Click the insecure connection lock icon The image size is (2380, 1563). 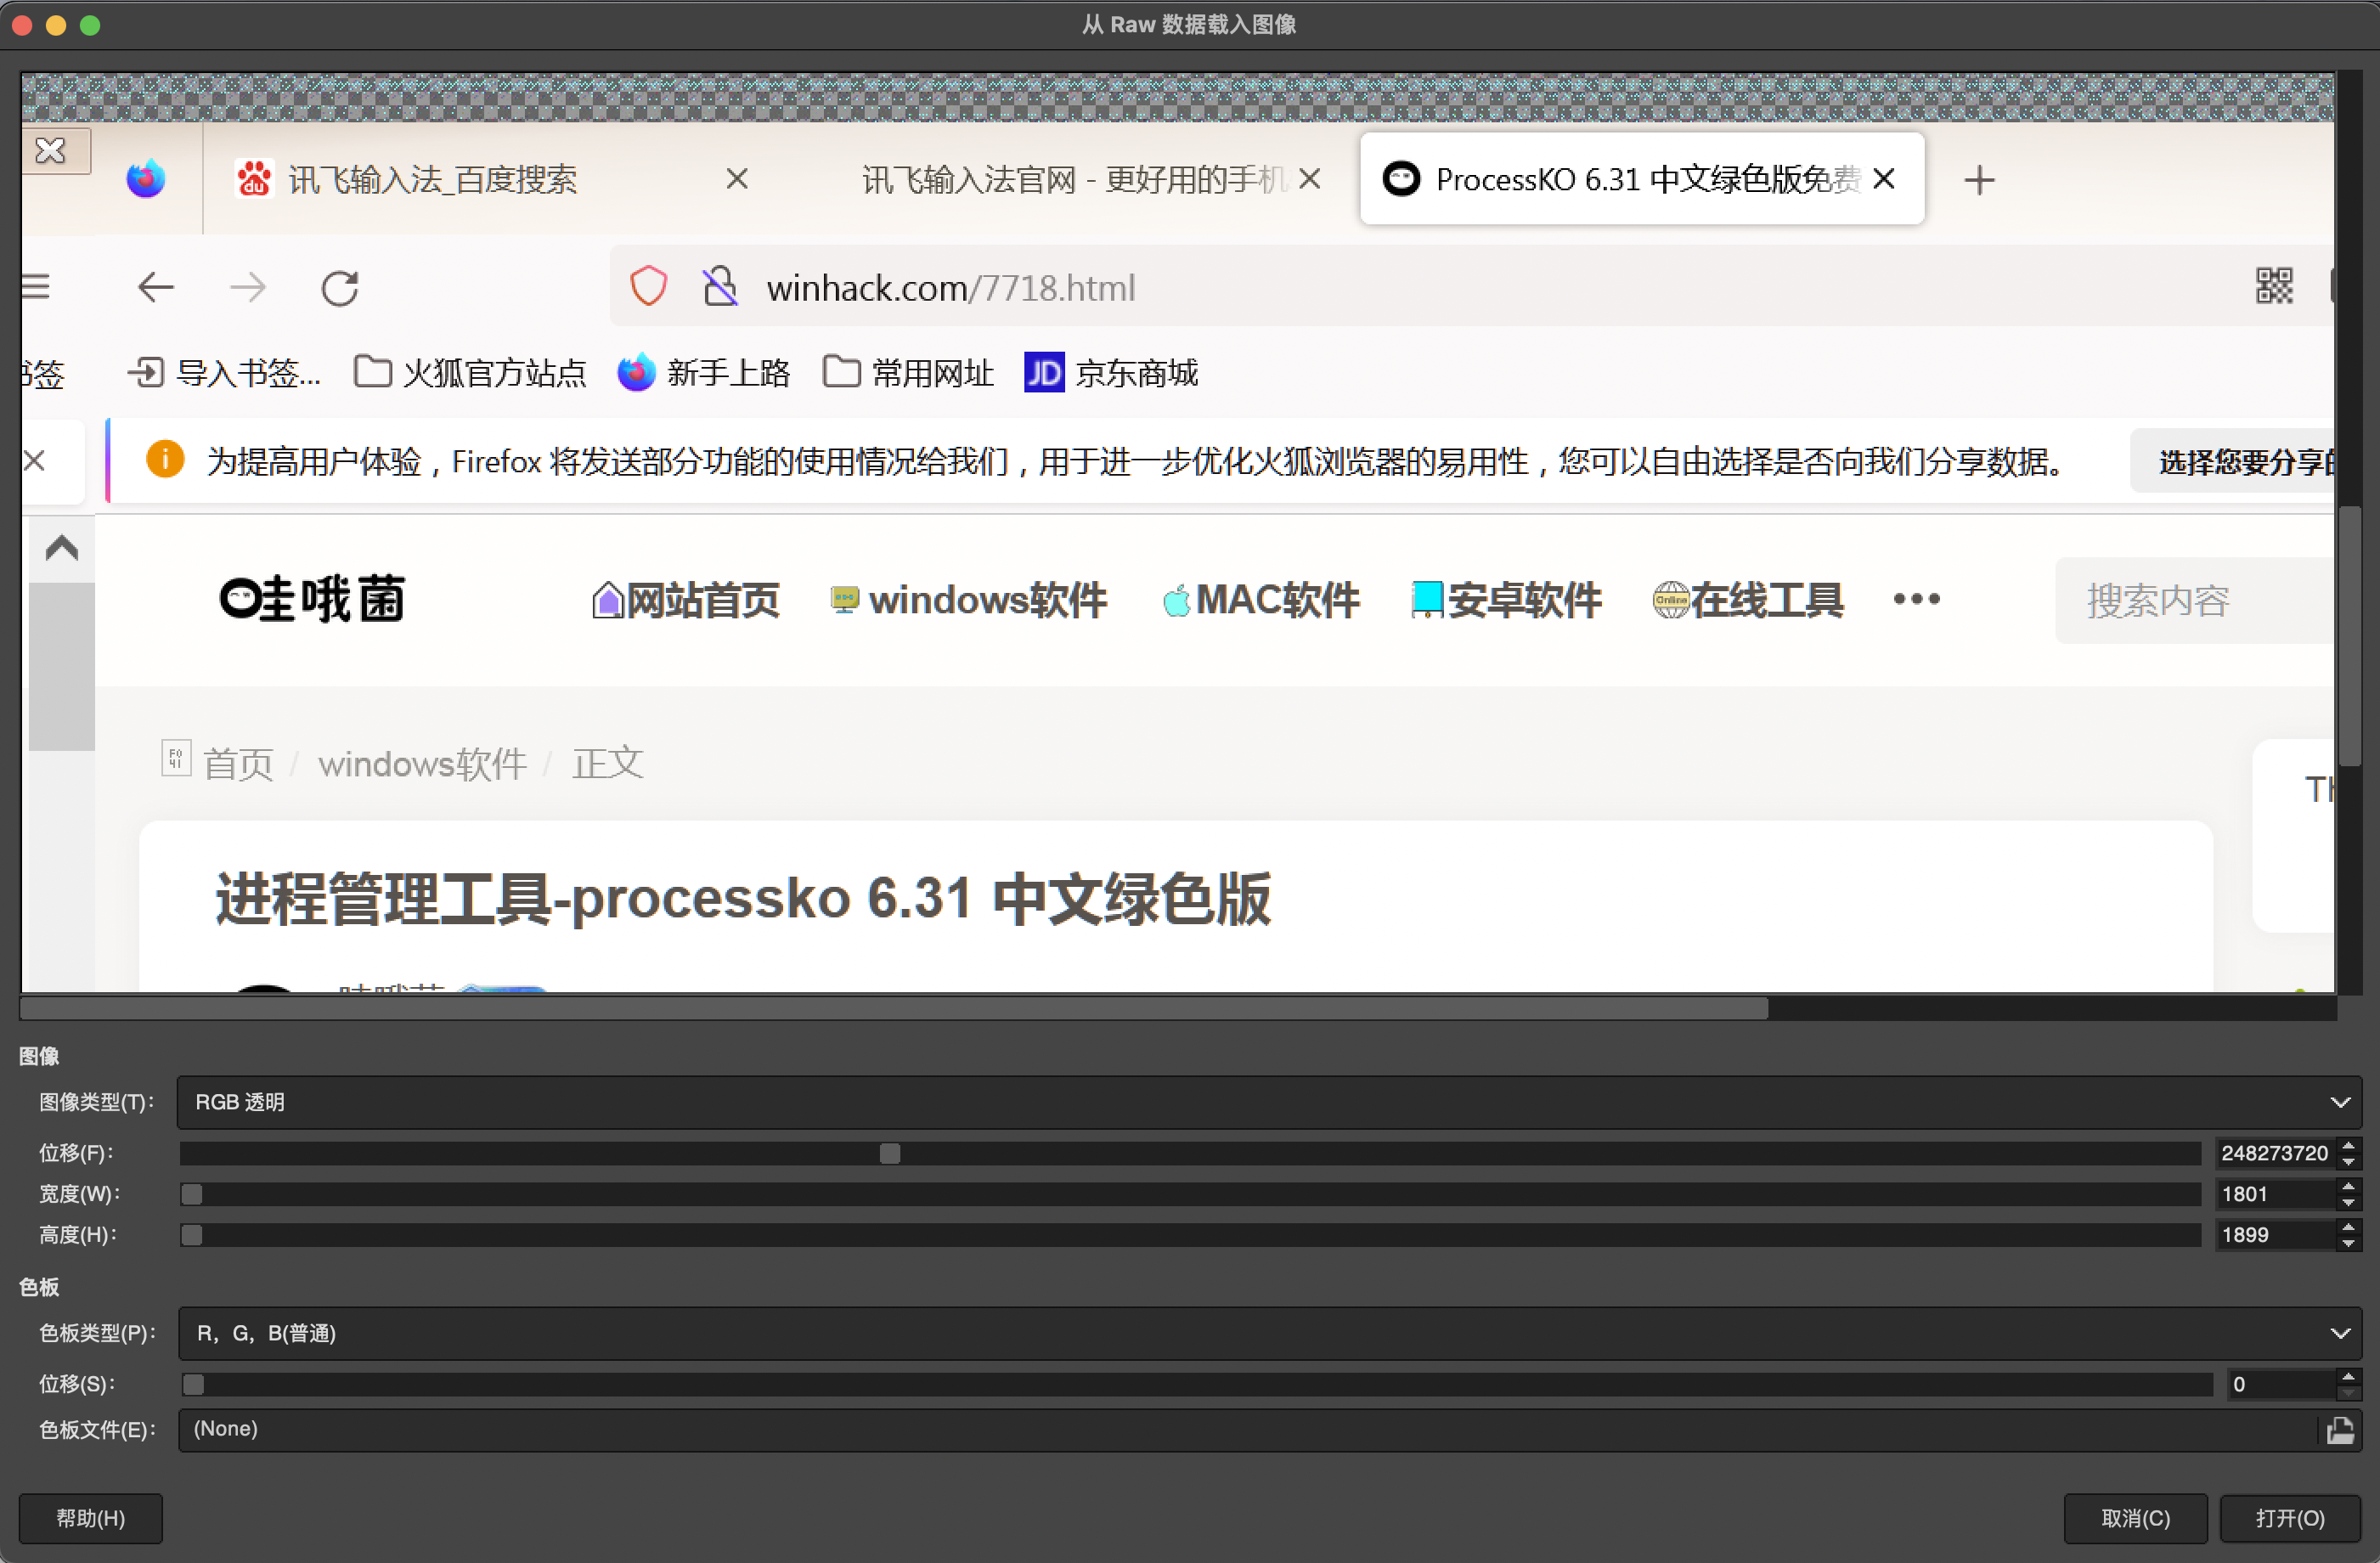[x=720, y=287]
